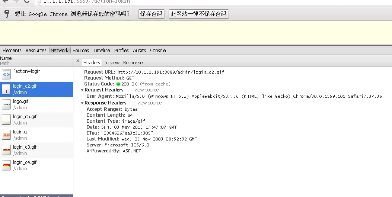The width and height of the screenshot is (392, 197).
Task: Click the Server Microsoft-IIS/6.0 value
Action: coord(127,145)
